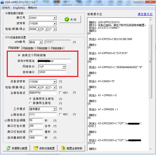The width and height of the screenshot is (156, 155).
Task: Click the restore default config arrows icon
Action: 8,148
